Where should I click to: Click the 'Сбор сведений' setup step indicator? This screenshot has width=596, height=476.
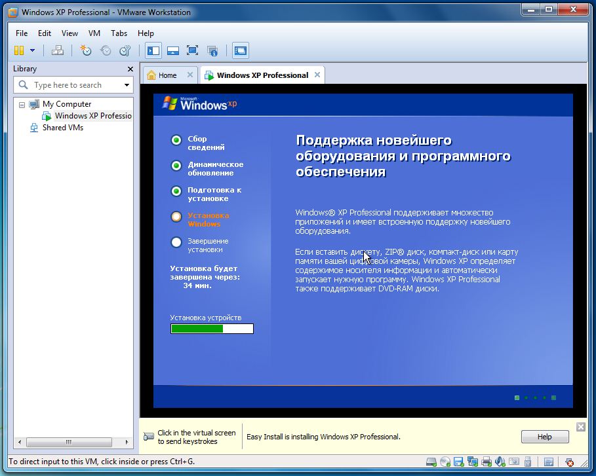[176, 141]
